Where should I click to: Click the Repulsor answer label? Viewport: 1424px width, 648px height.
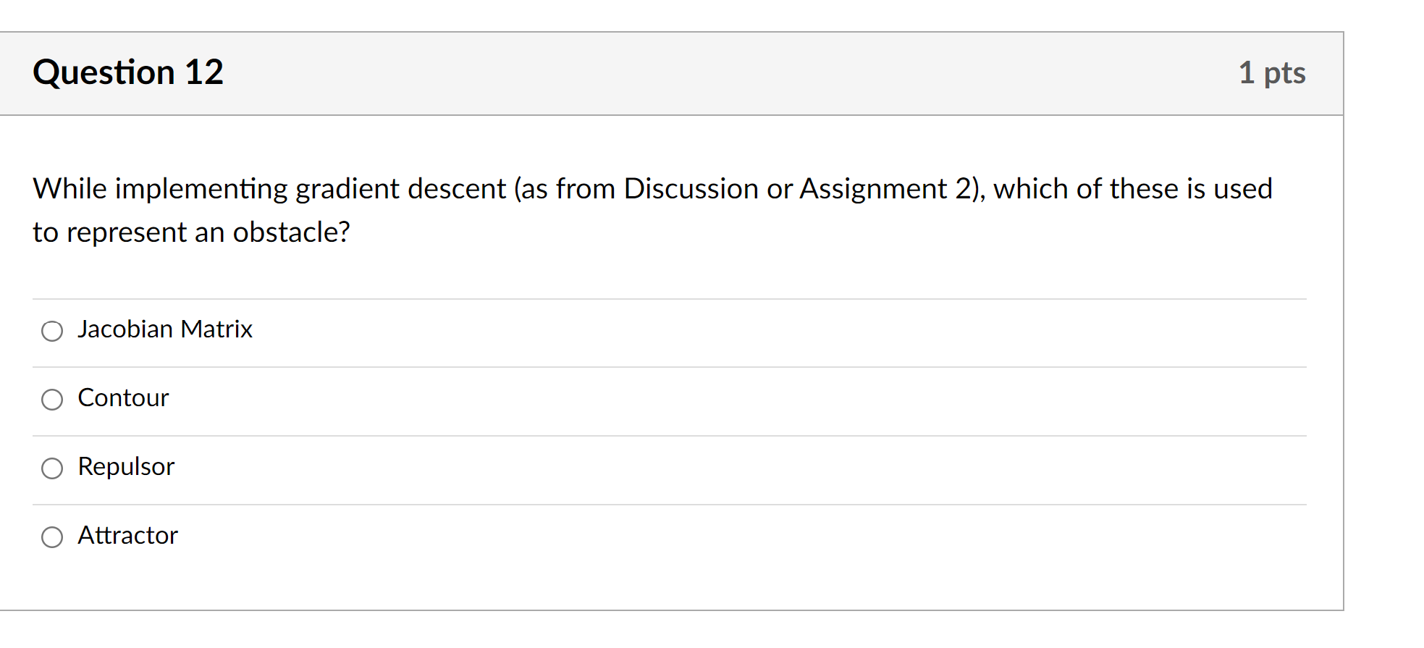coord(125,467)
